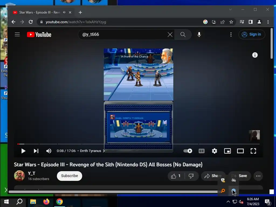Enable miniplayer mode

[x=227, y=151]
